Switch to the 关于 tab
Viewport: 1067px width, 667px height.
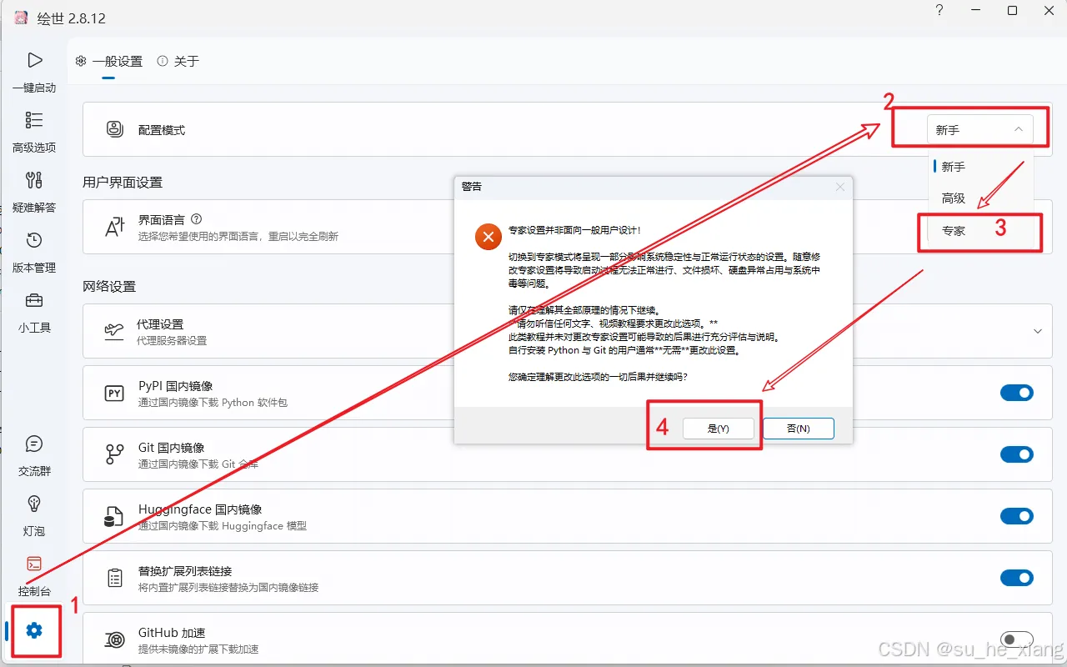pos(185,61)
